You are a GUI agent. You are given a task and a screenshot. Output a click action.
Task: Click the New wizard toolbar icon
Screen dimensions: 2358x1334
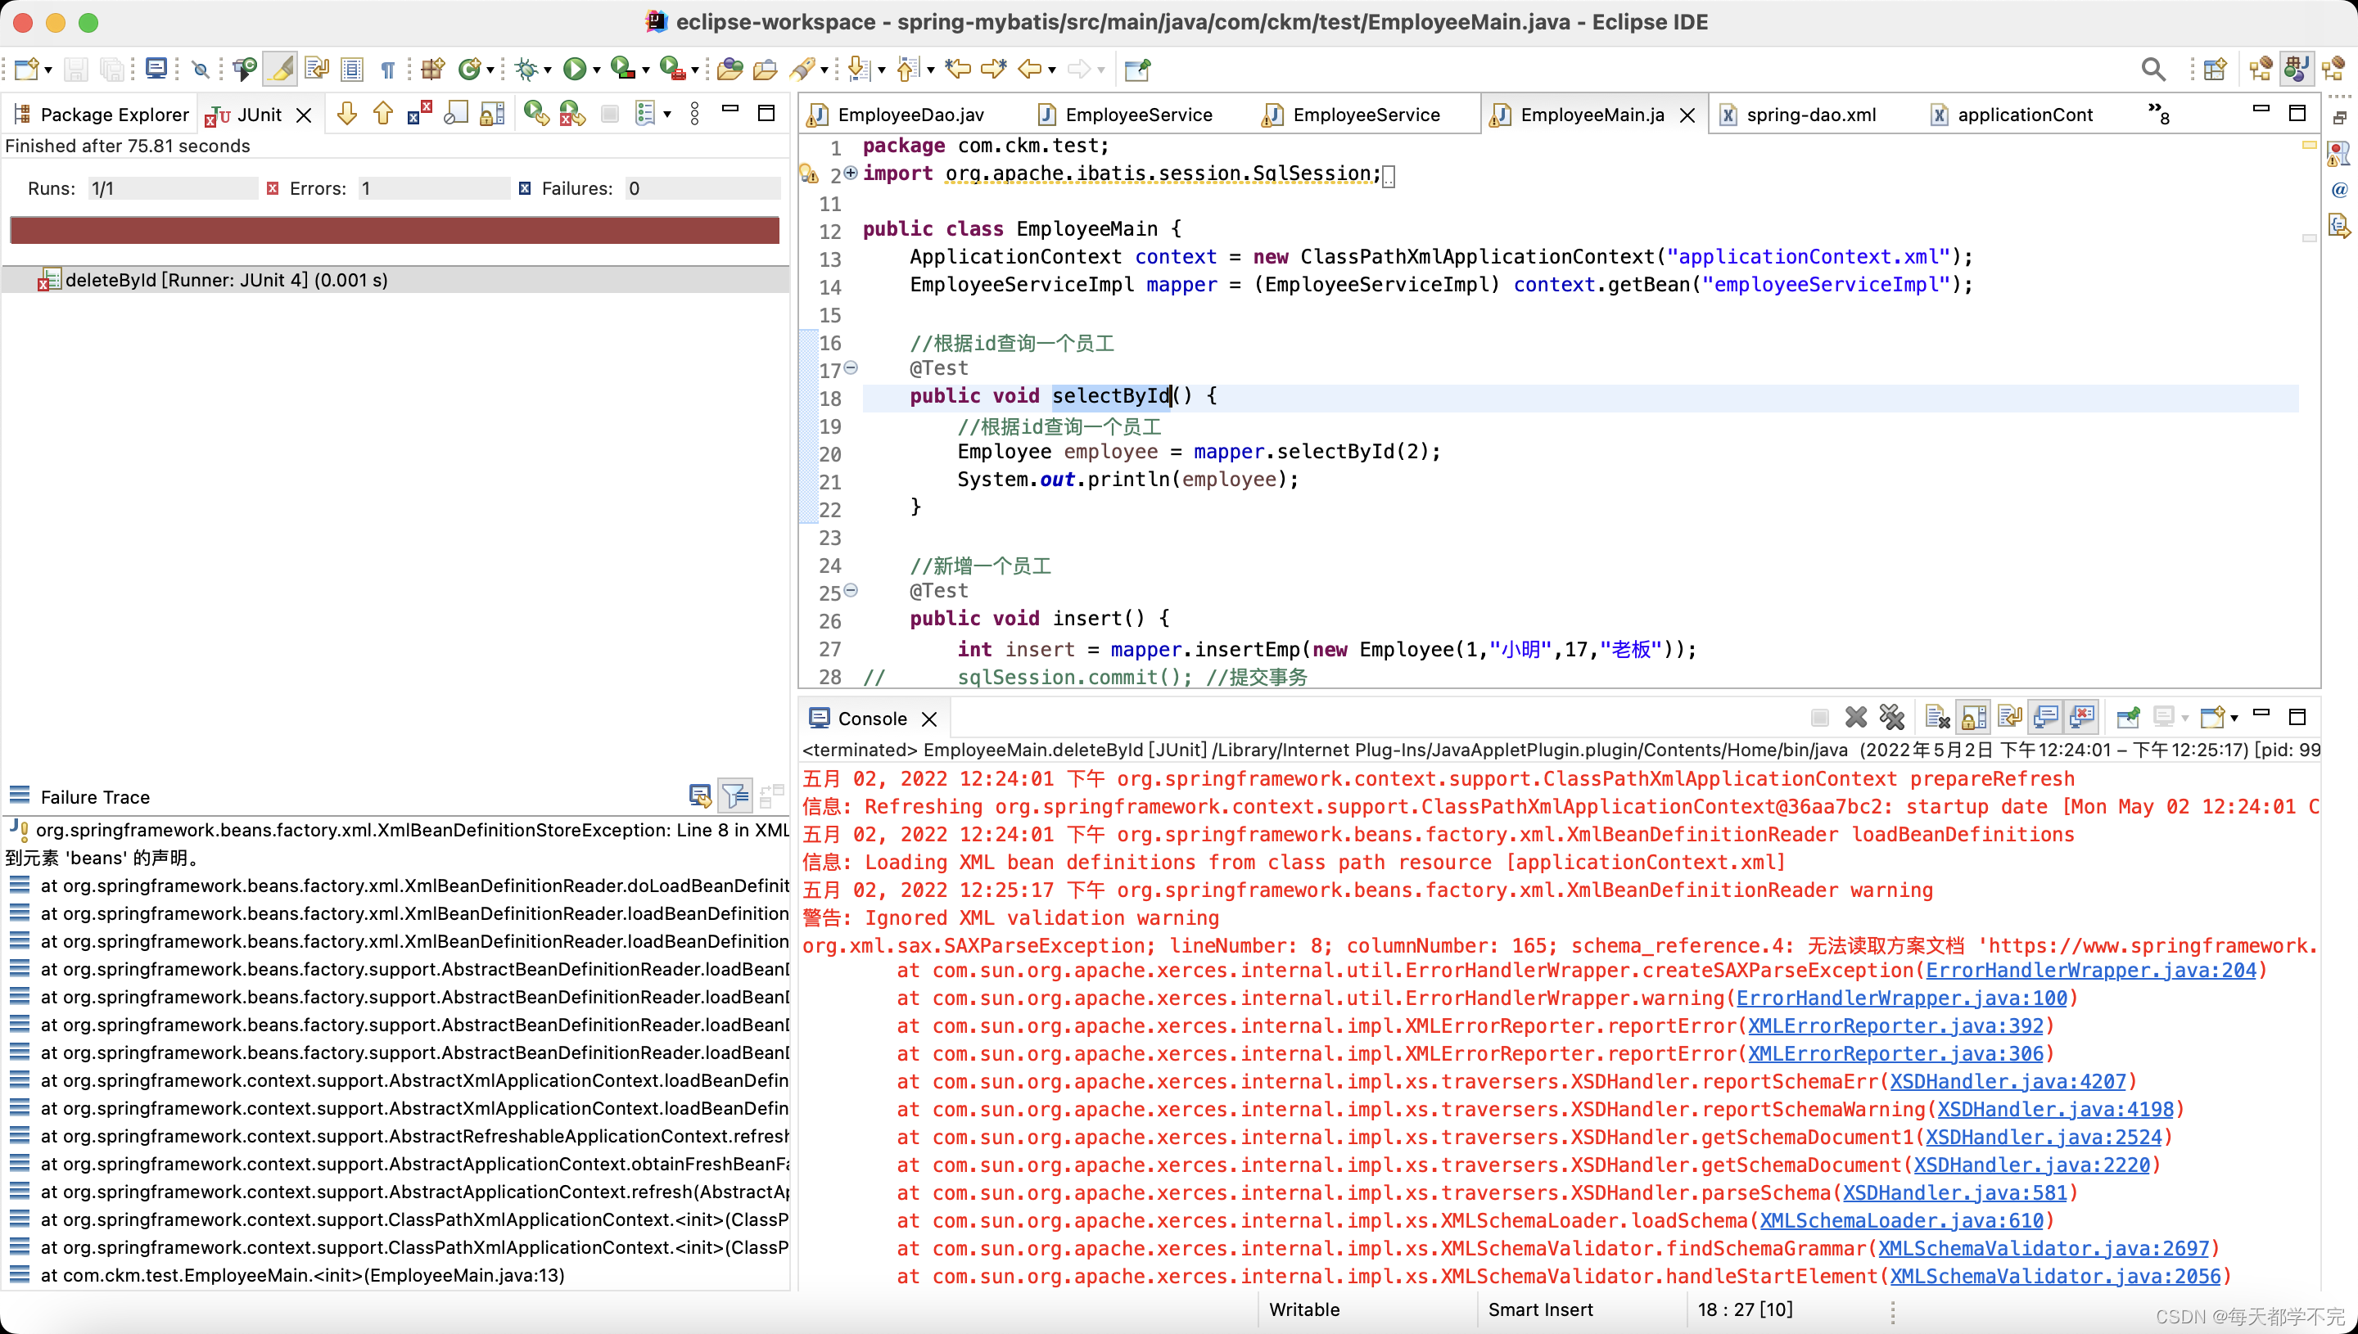pos(26,69)
